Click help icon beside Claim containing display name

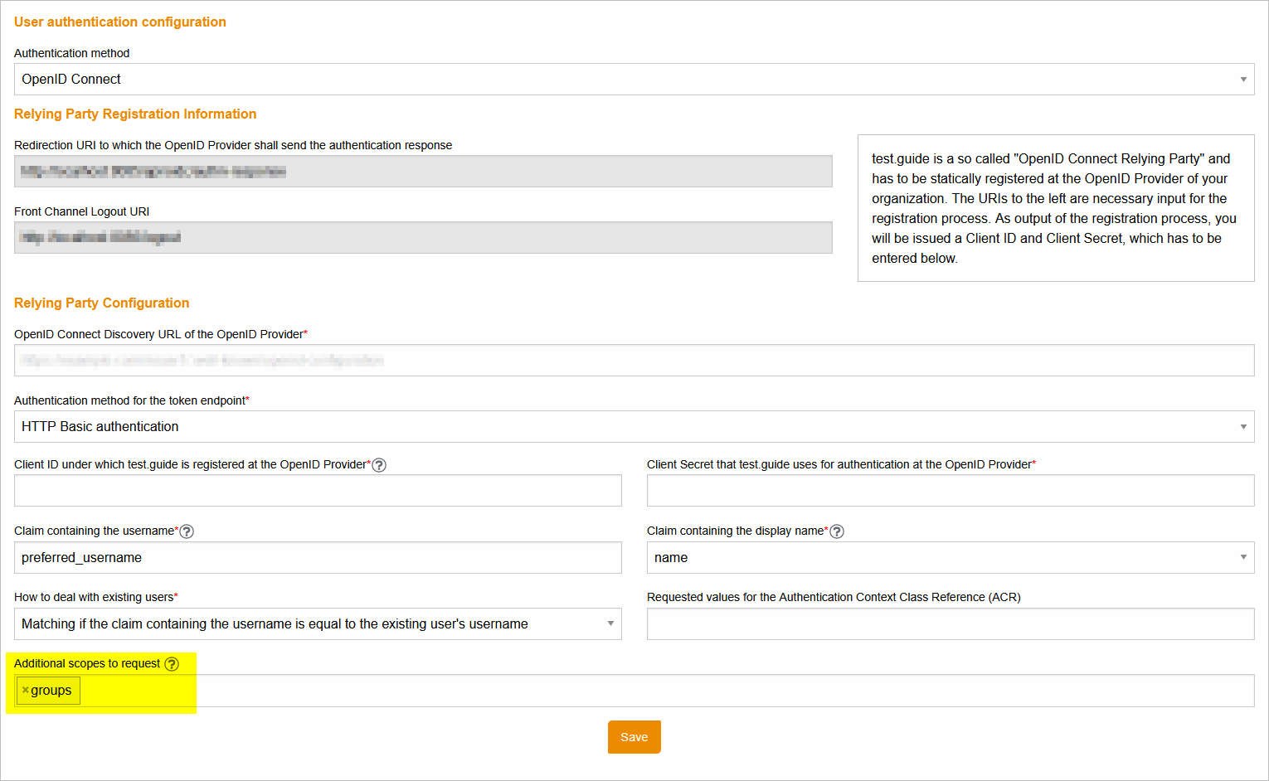(837, 531)
